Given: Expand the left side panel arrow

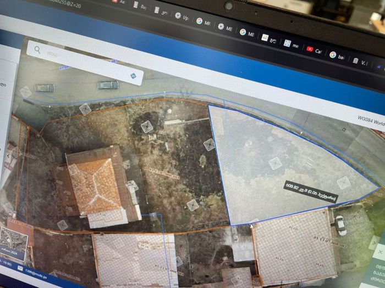Looking at the screenshot, I should click(x=9, y=155).
